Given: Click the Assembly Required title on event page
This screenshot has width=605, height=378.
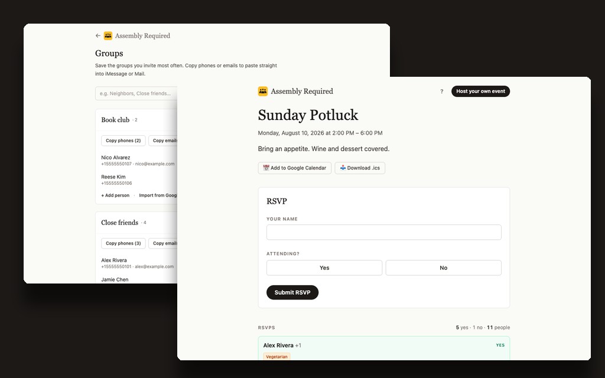Looking at the screenshot, I should pos(302,92).
